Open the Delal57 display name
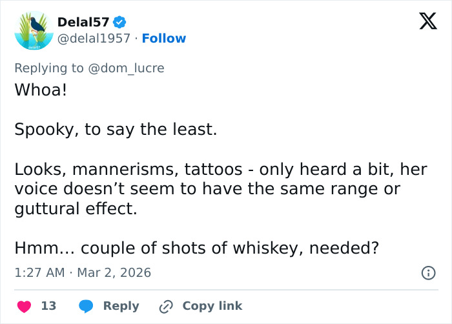 coord(84,23)
